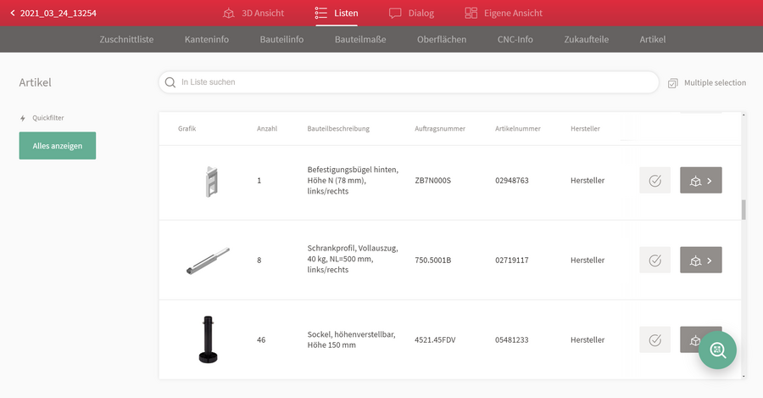Mark Sockel höhenverstellbar row as checked
Screen dimensions: 763x398
coord(655,339)
